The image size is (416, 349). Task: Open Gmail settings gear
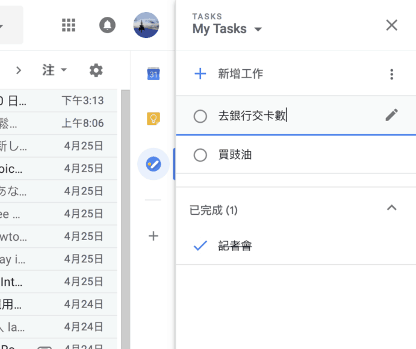96,70
